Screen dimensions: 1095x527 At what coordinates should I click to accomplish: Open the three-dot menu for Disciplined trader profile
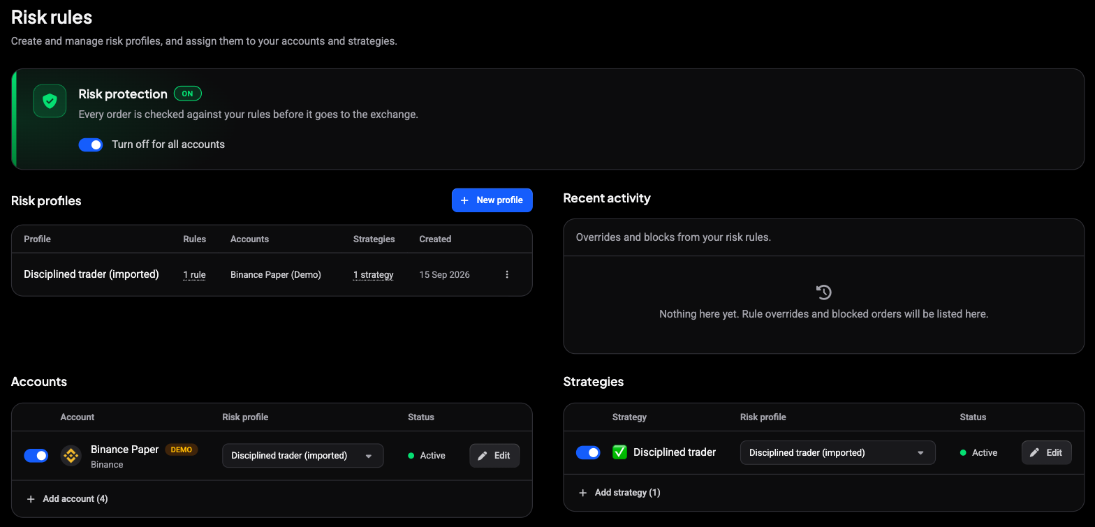507,274
